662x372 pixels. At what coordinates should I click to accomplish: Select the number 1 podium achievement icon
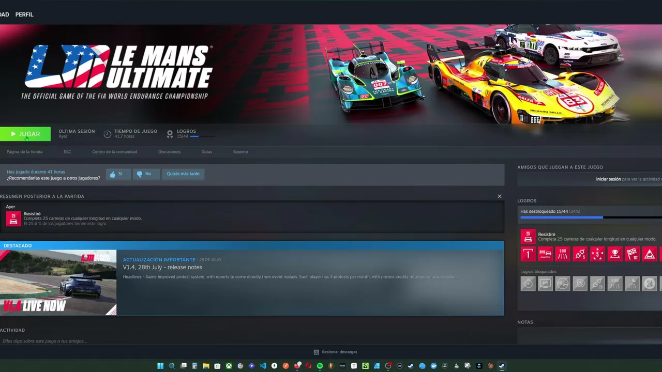(528, 254)
